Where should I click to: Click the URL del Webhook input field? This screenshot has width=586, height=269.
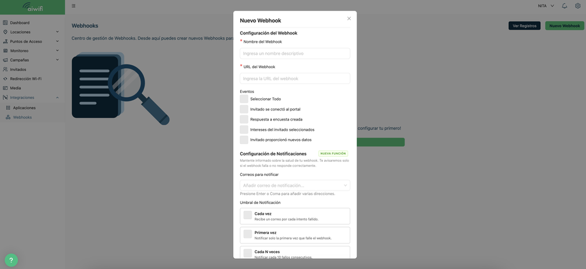click(x=295, y=78)
